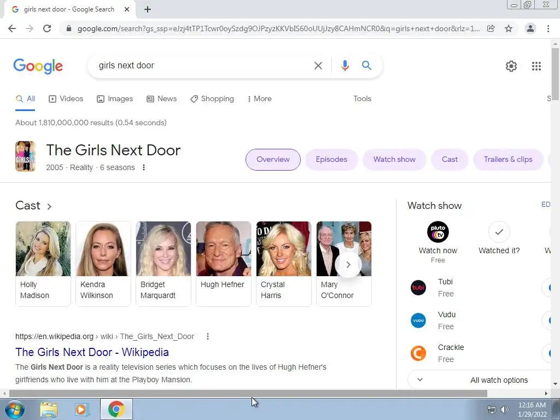Viewport: 560px width, 420px height.
Task: Go back with the browser back arrow
Action: click(x=12, y=28)
